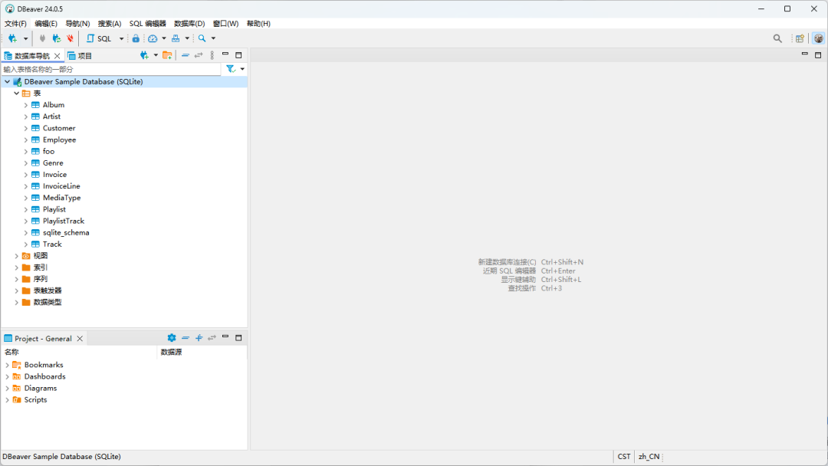Click the DBeaver perspective beaver icon at the top right

point(819,38)
